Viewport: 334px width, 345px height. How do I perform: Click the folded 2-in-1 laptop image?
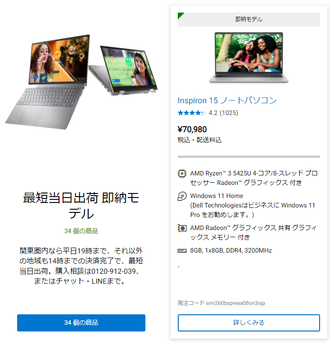(124, 71)
